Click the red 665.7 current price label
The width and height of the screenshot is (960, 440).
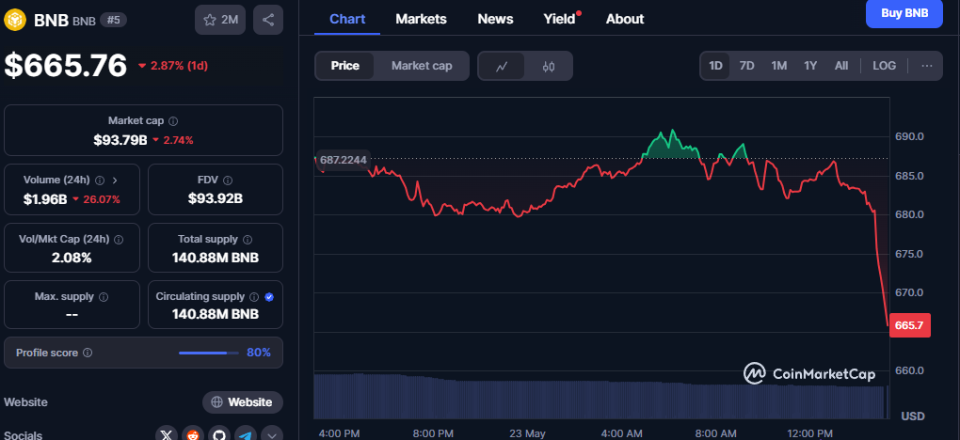click(x=909, y=325)
